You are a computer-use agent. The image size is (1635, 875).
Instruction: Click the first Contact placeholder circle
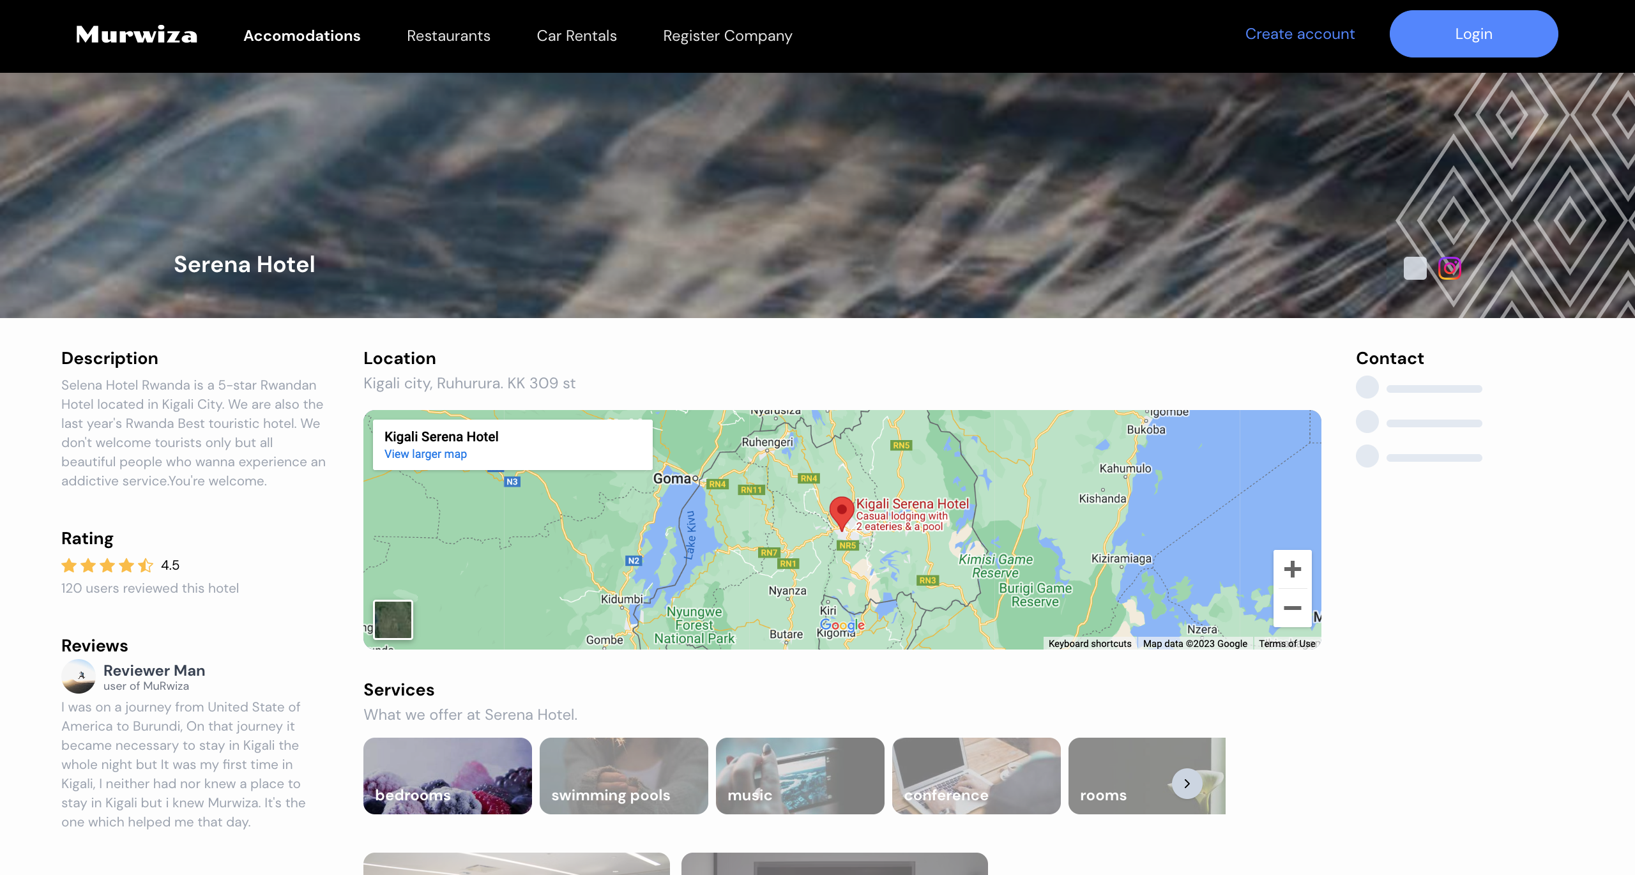click(x=1367, y=387)
